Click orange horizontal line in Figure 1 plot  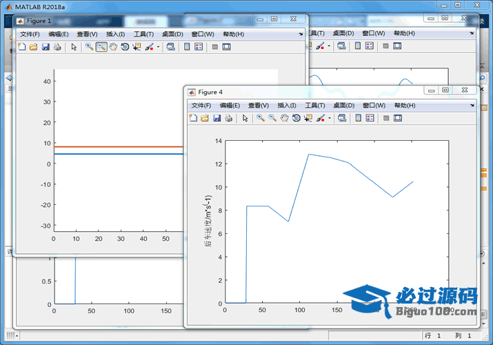(119, 147)
